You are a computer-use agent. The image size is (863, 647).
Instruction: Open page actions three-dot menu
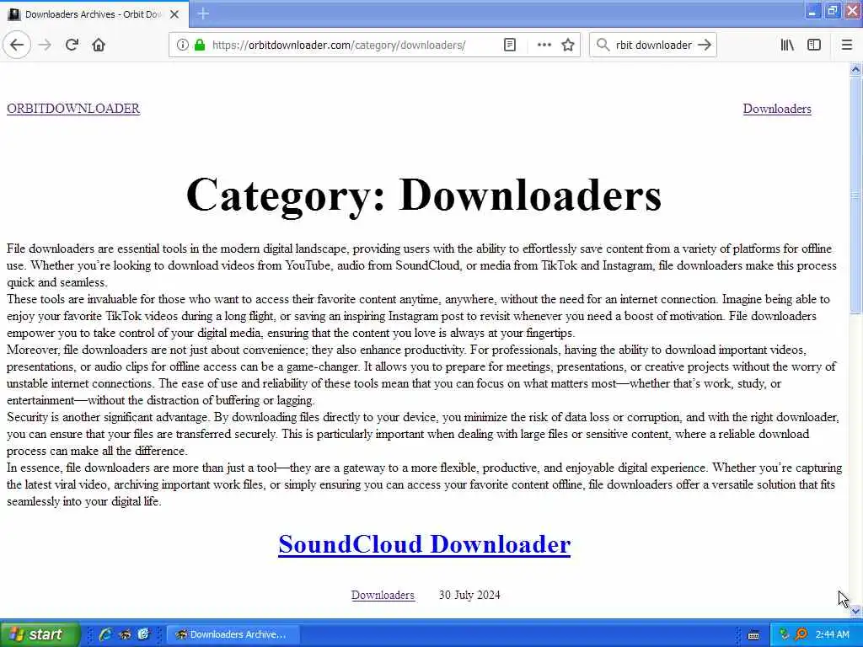coord(544,45)
